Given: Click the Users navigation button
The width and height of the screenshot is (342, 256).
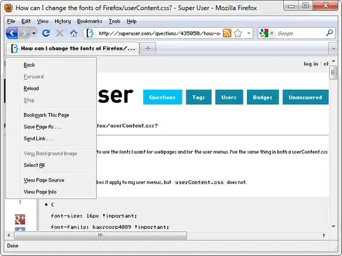Looking at the screenshot, I should 229,97.
